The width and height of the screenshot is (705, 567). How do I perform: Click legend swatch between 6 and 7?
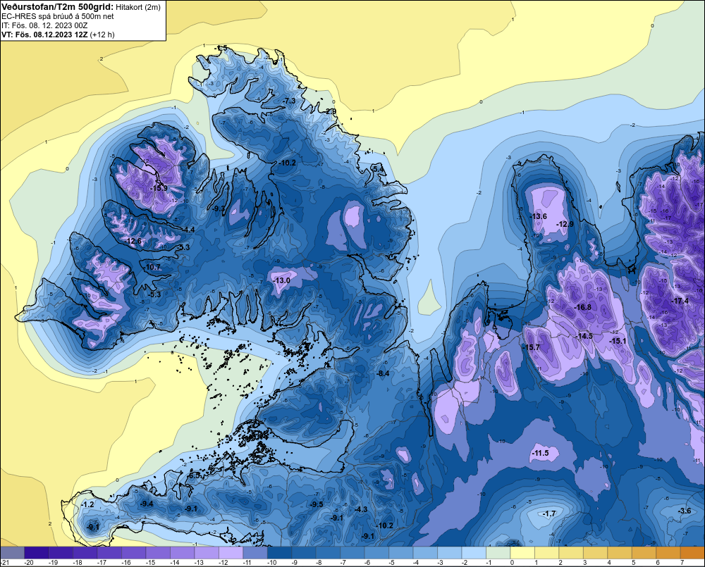[x=668, y=552]
